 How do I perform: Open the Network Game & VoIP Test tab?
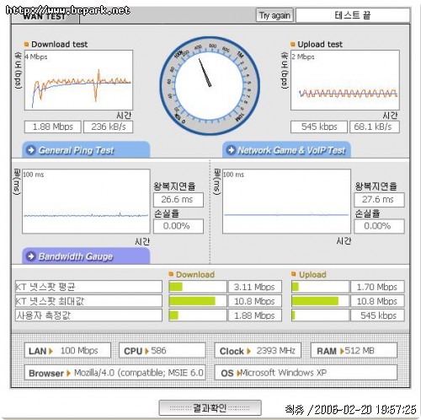286,150
